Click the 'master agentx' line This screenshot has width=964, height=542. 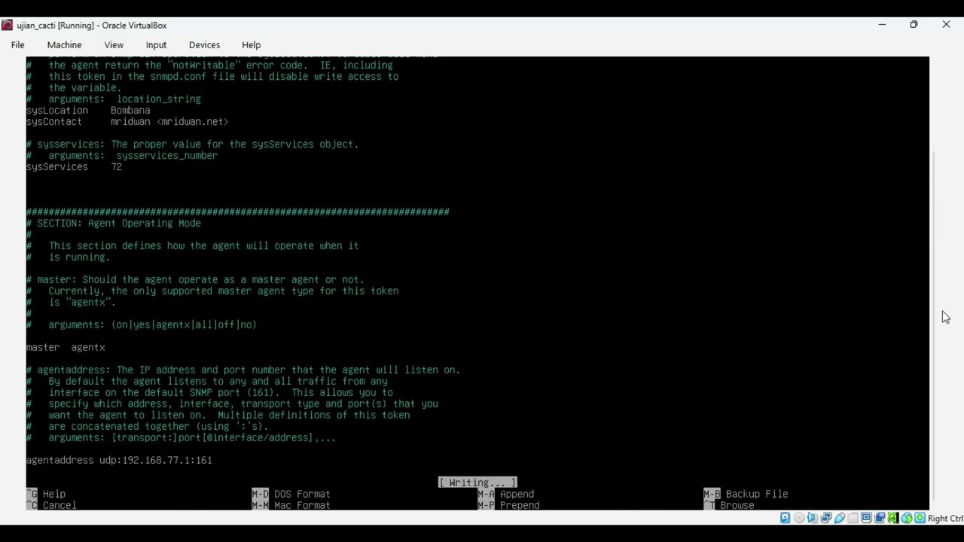point(66,347)
